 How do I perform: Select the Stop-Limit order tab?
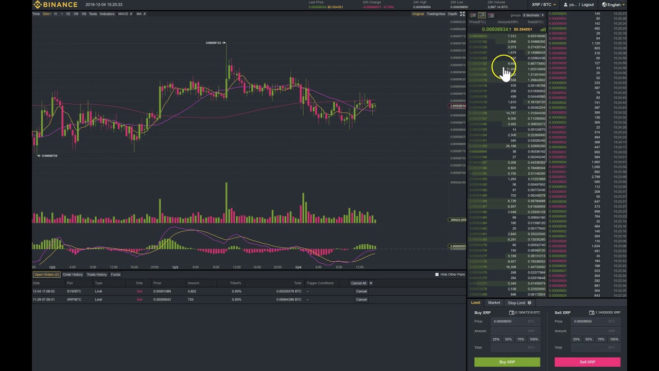tap(519, 303)
